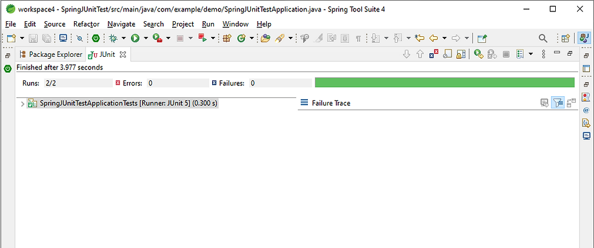Screen dimensions: 594x248
Task: Click the Pin Editor icon
Action: (482, 38)
